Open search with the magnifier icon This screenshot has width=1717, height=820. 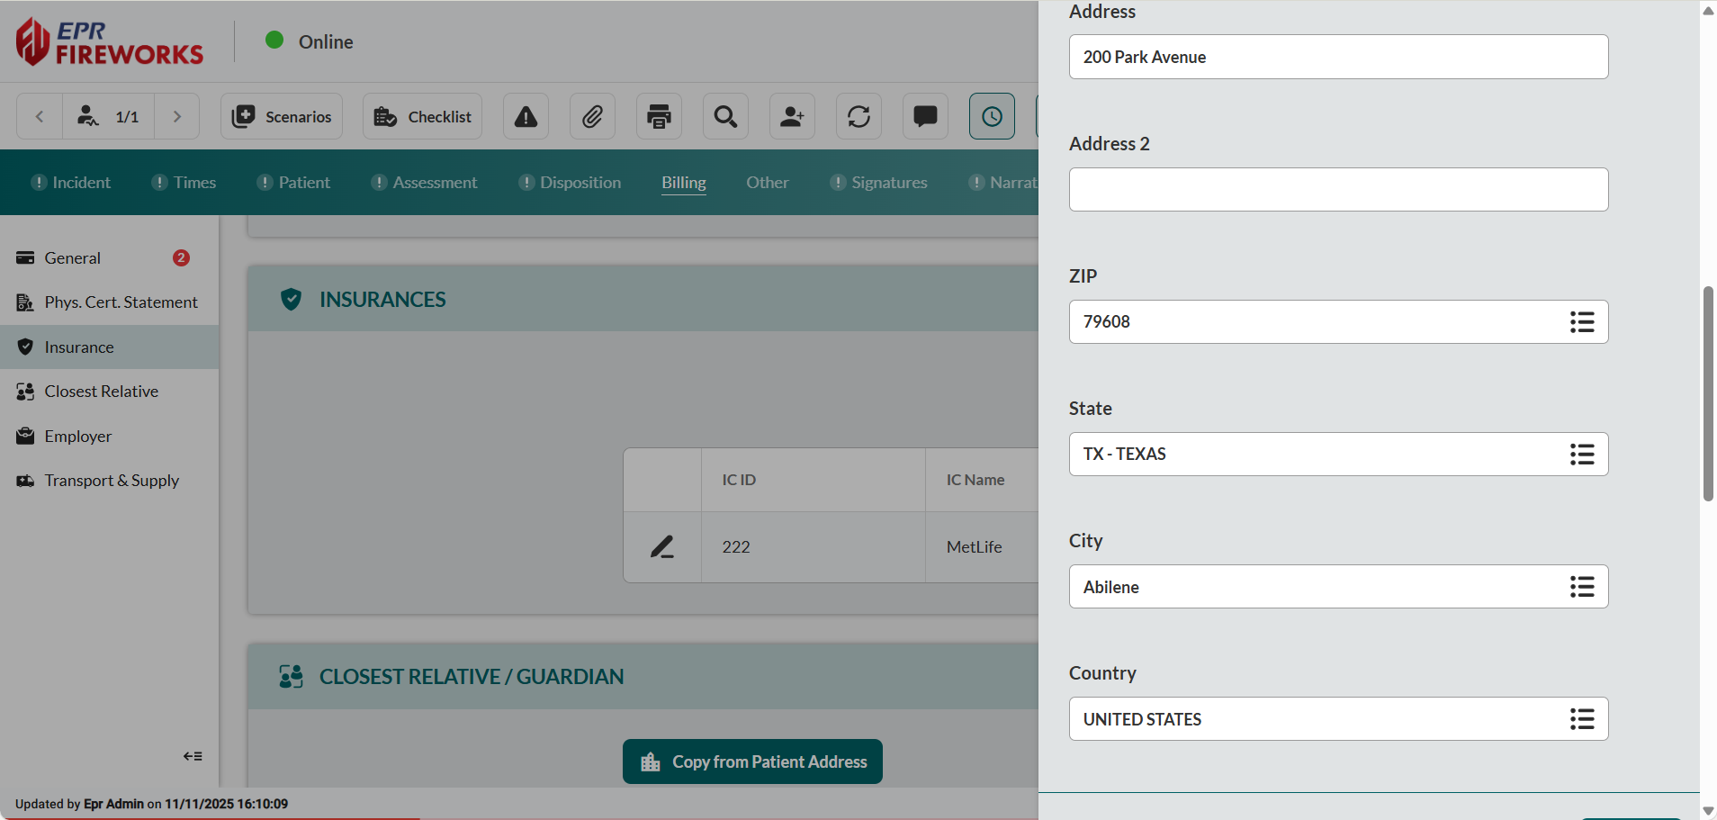pyautogui.click(x=725, y=116)
